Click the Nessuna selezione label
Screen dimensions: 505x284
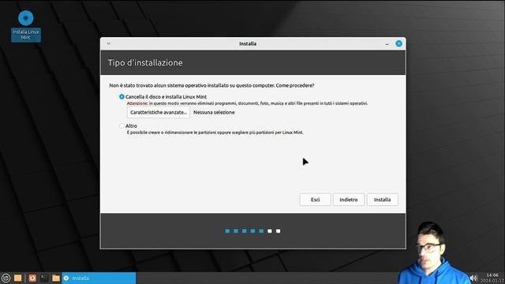214,112
